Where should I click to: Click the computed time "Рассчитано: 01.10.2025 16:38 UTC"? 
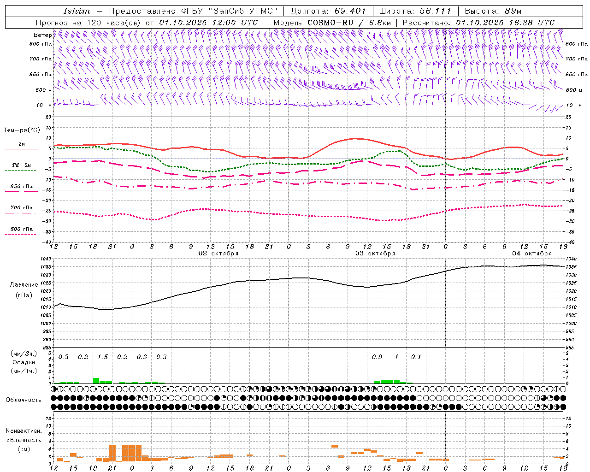[x=478, y=23]
